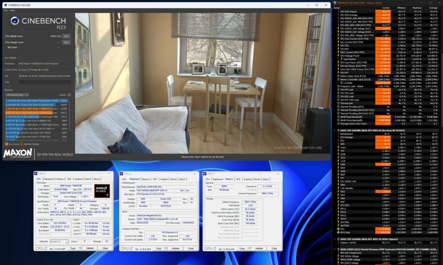Click the Cinebench title bar app icon
Viewport: 443px width, 265px height.
click(x=5, y=5)
